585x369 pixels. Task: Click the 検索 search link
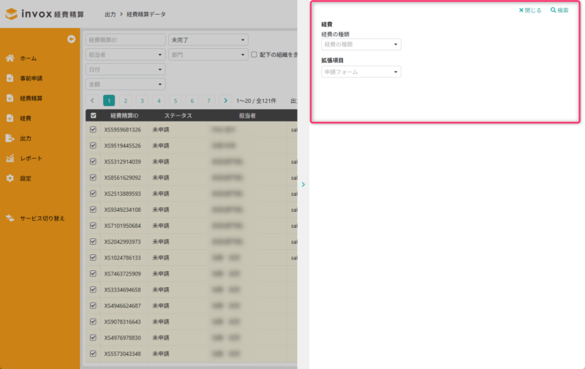click(559, 10)
